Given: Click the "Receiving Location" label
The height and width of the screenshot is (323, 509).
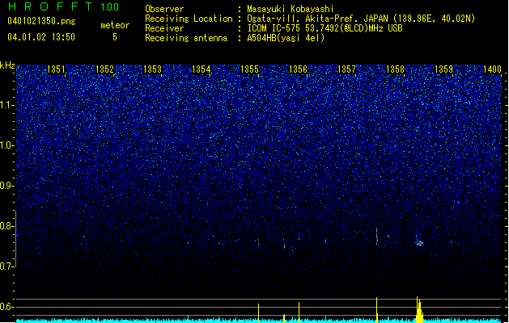Looking at the screenshot, I should [189, 19].
